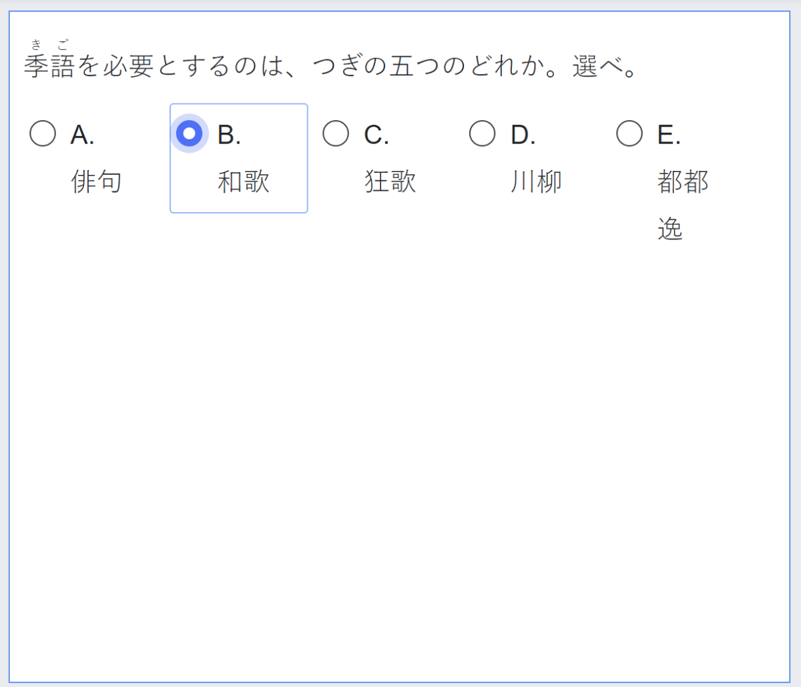
Task: Click the 都都 text of option E
Action: pos(682,181)
